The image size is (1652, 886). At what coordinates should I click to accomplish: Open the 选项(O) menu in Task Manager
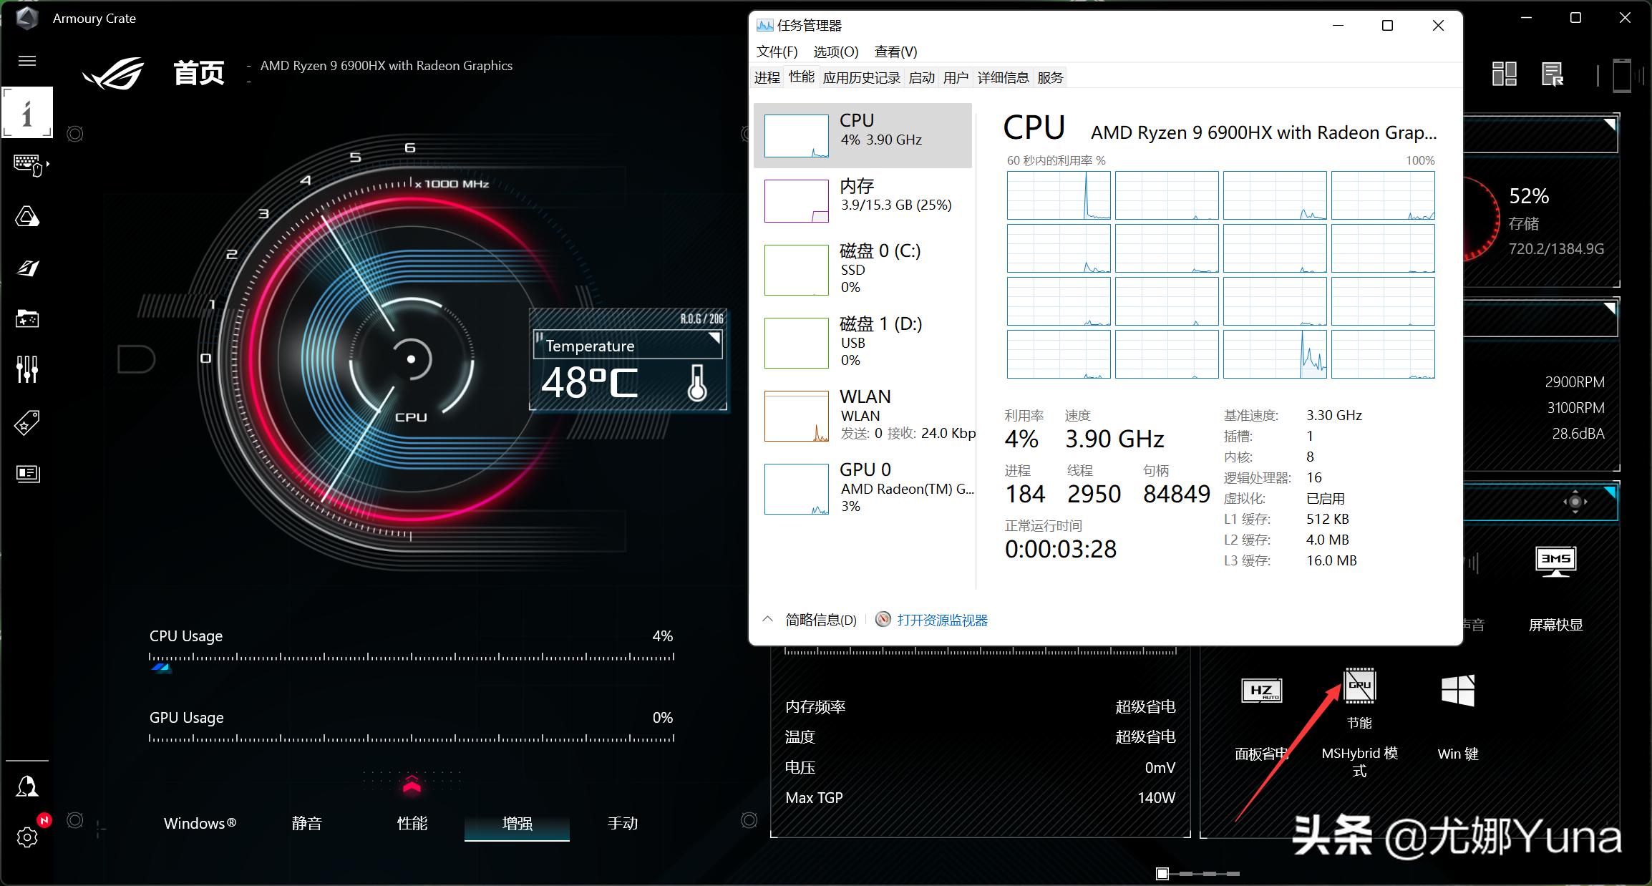(x=835, y=51)
